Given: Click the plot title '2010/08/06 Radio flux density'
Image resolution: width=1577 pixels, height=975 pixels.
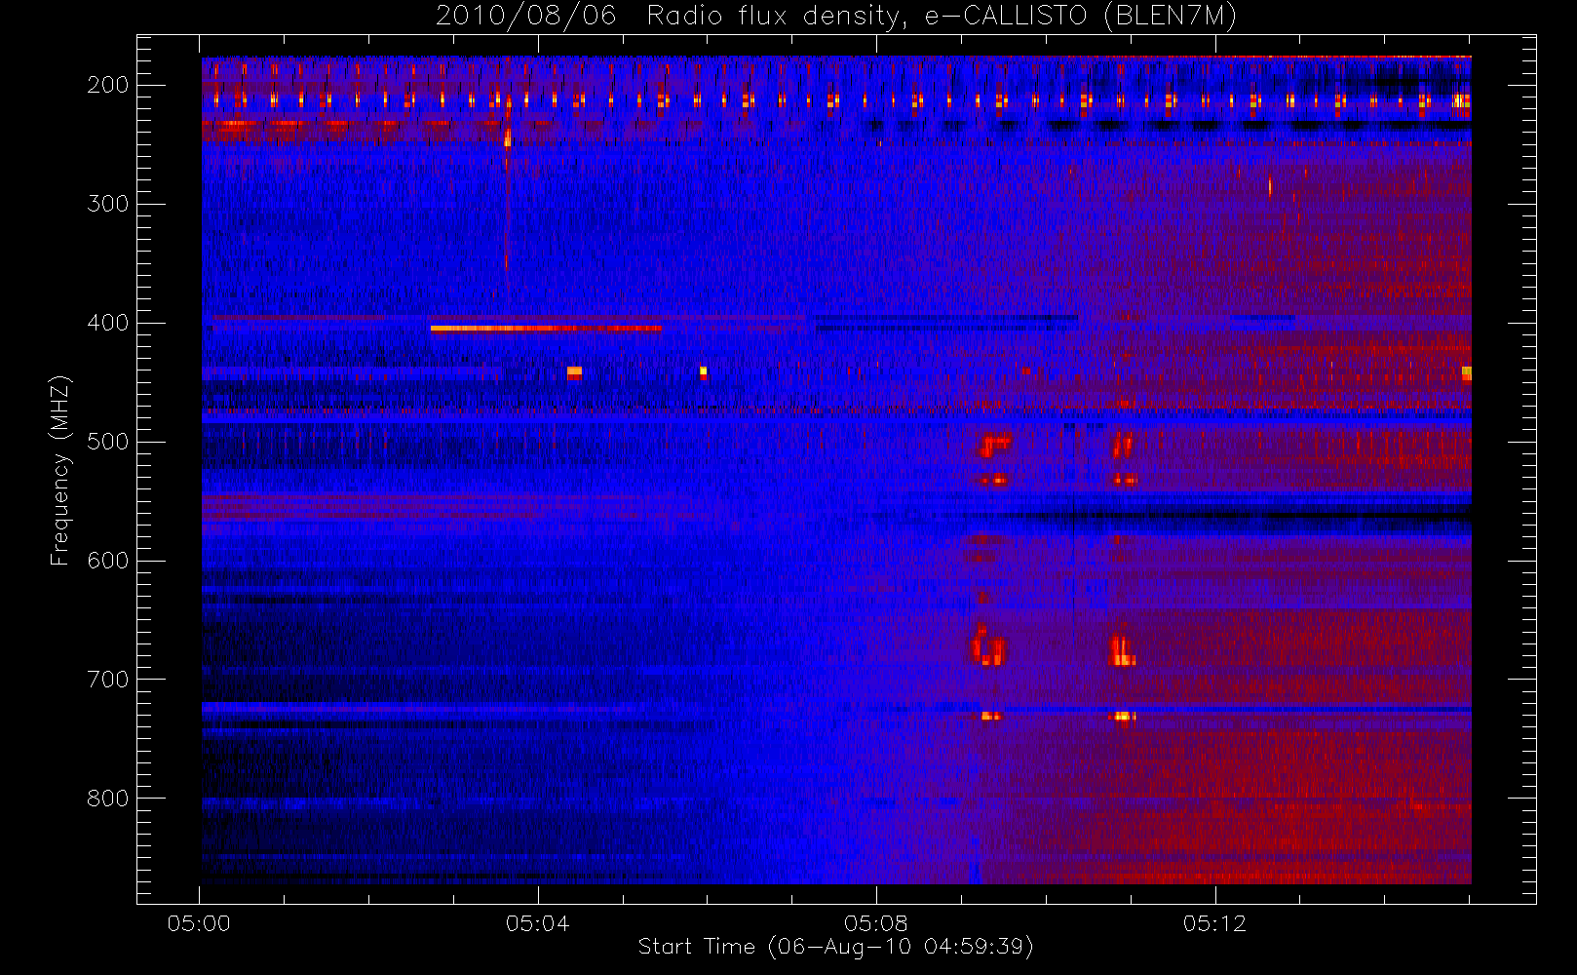Looking at the screenshot, I should pyautogui.click(x=836, y=17).
